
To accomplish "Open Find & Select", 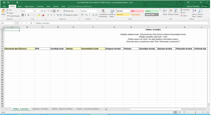I will (200, 13).
